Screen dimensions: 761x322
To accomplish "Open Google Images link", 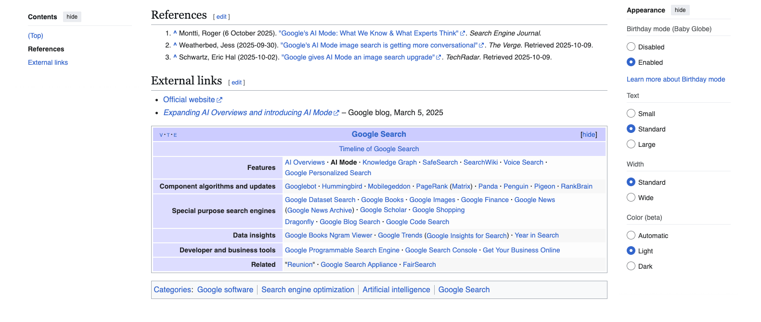I will [x=432, y=200].
